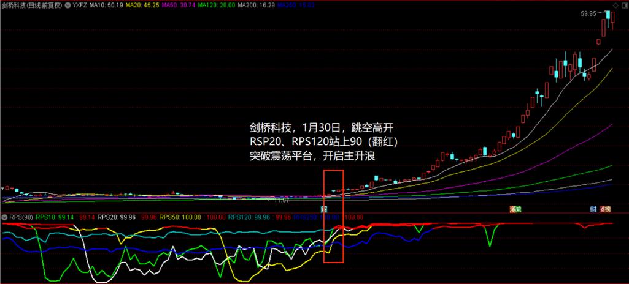Click the yellow RPS50: 100.00 label
Screen dimensions: 629x284
180,217
